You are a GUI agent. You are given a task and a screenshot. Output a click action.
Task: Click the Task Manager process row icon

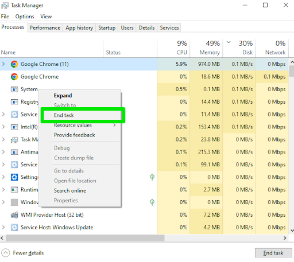[x=14, y=140]
